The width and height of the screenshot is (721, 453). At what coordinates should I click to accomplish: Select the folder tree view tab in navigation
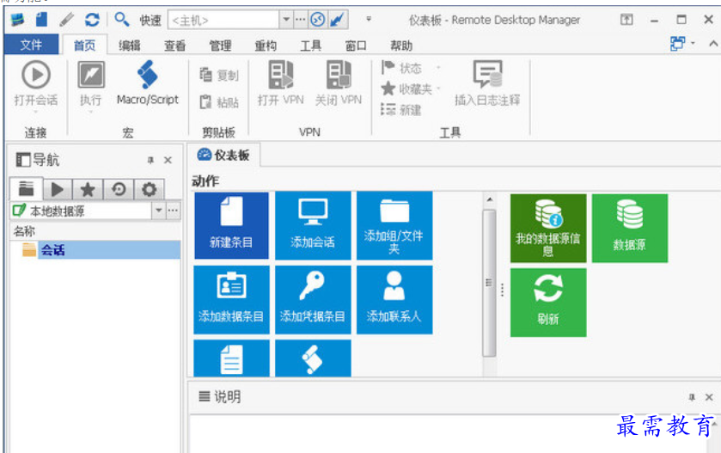coord(26,188)
